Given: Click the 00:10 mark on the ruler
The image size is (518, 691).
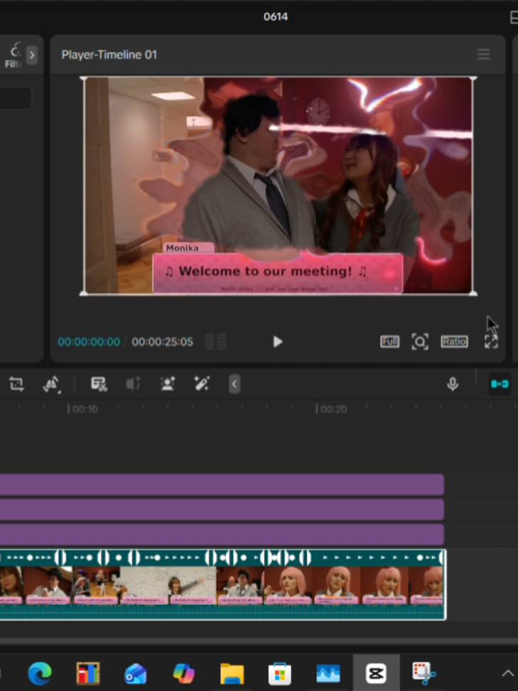Looking at the screenshot, I should 85,409.
